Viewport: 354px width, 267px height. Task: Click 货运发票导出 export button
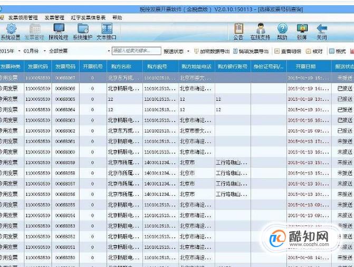click(251, 51)
